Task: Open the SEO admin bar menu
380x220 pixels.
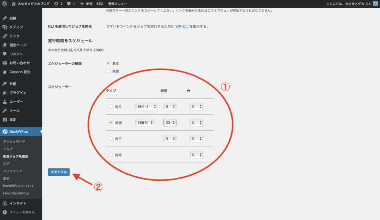Action: (x=100, y=4)
